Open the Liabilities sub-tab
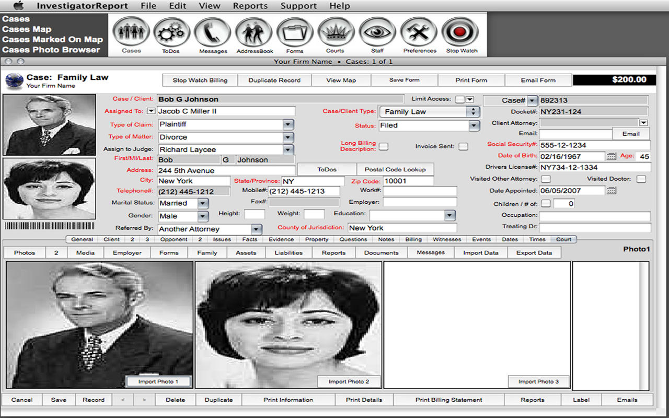669x418 pixels. (289, 252)
